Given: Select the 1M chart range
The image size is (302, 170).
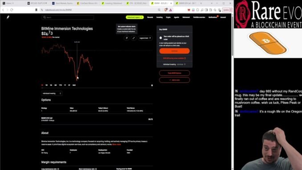Looking at the screenshot, I should tap(51, 85).
